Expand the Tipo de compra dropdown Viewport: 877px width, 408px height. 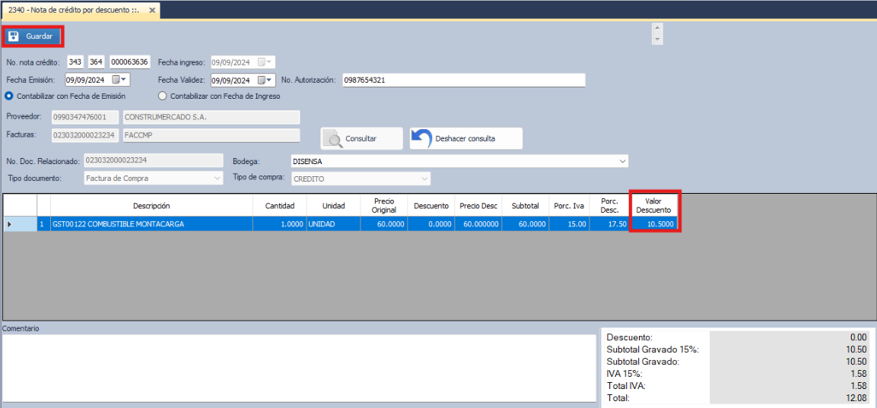(x=424, y=179)
